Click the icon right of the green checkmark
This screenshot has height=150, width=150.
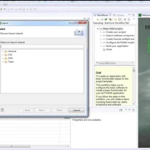tap(110, 19)
